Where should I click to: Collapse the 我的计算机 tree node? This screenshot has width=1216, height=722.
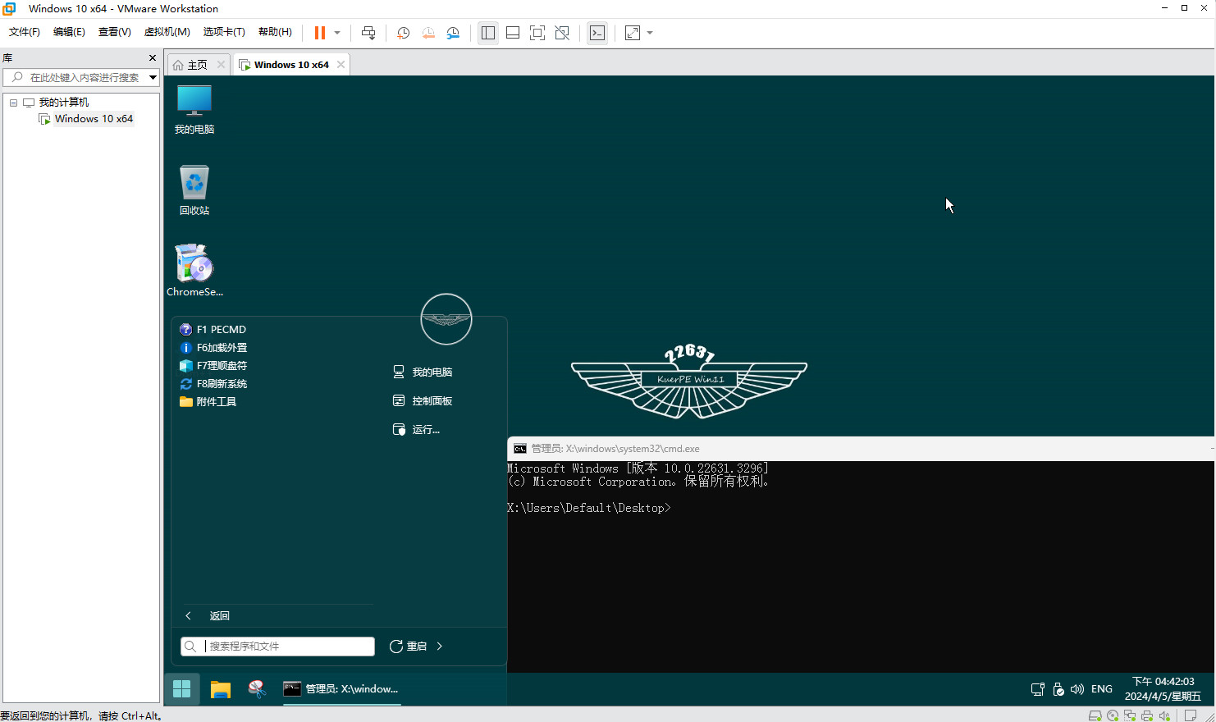13,103
